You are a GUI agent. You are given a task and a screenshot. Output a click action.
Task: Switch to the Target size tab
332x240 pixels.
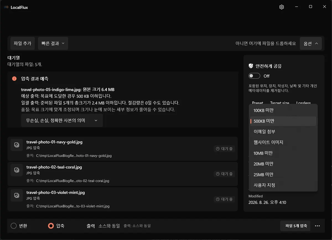coord(280,103)
